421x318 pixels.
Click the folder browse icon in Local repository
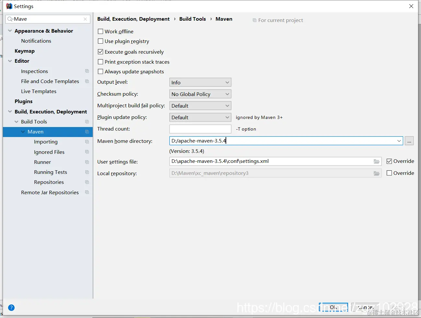[x=376, y=173]
